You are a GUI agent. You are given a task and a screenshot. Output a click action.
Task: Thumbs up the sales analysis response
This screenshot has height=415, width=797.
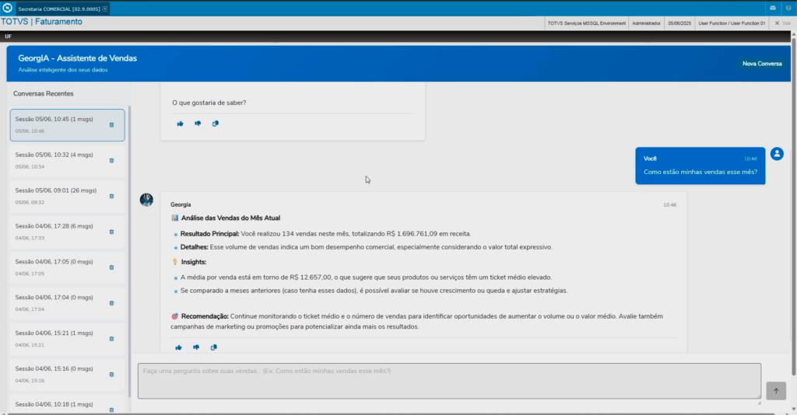(178, 347)
